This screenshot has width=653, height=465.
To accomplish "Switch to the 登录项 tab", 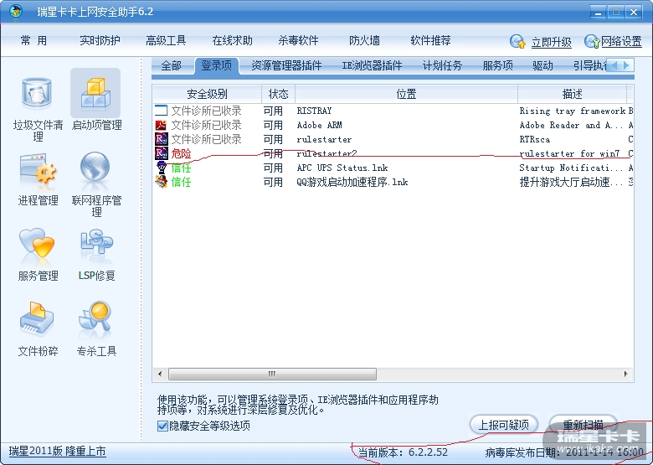I will coord(217,65).
